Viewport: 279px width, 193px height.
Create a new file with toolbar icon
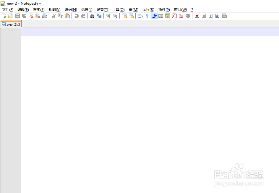[4, 16]
